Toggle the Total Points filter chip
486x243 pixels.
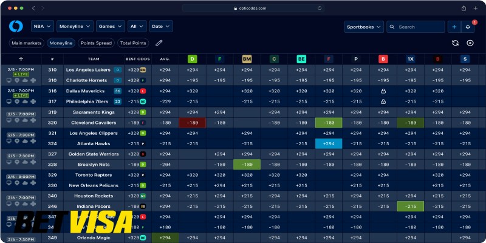click(133, 43)
